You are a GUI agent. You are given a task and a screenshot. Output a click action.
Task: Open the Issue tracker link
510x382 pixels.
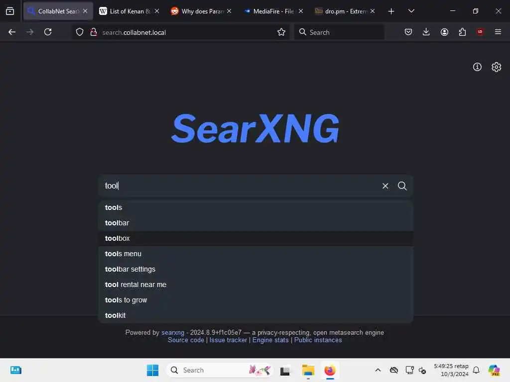228,340
